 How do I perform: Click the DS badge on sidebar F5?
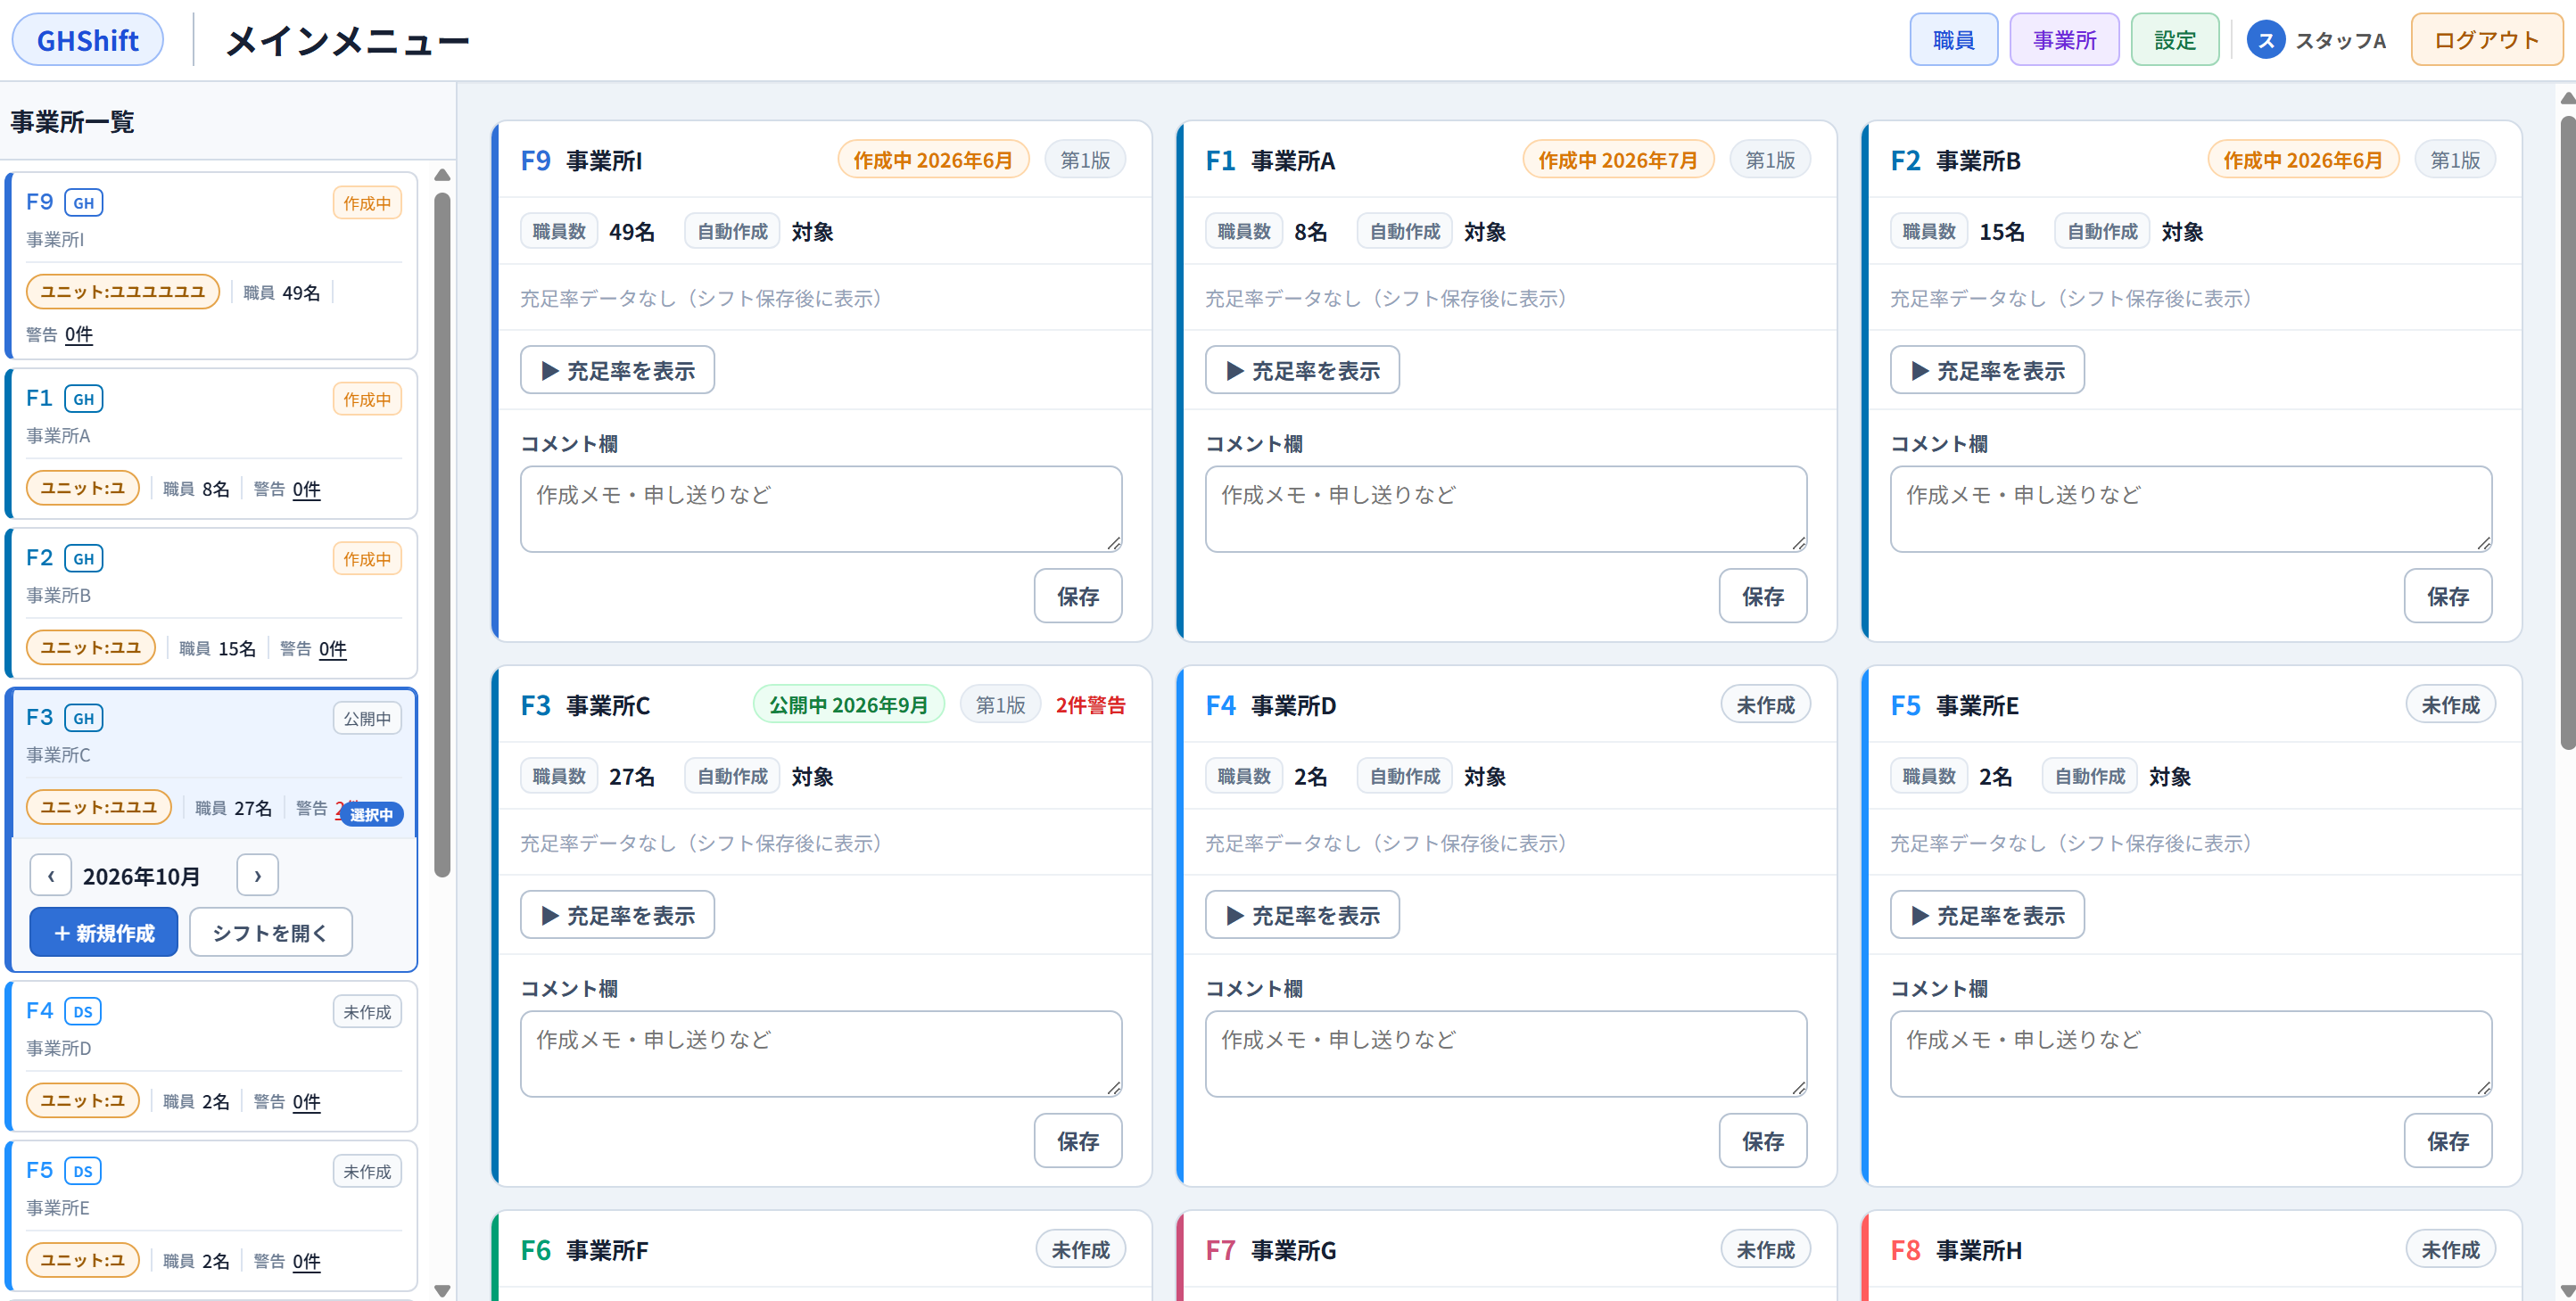[83, 1171]
